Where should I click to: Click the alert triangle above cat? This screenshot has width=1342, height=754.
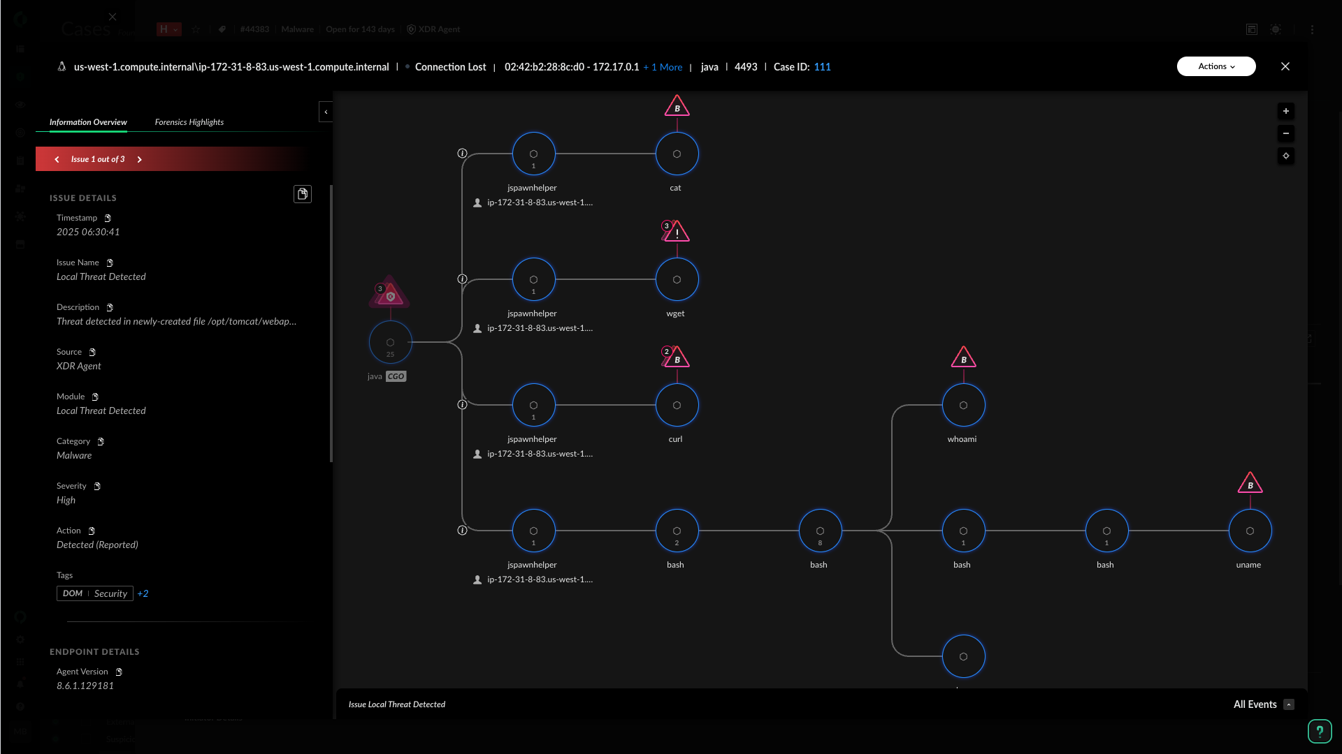click(677, 107)
